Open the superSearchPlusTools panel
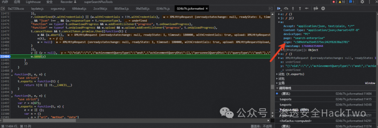Screen dimensions: 378x128 click(98, 2)
